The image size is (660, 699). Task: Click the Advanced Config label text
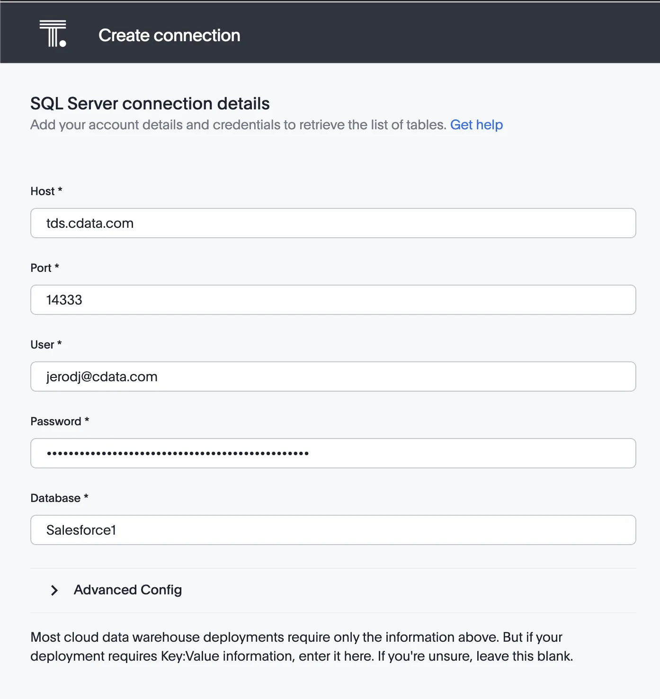point(128,590)
